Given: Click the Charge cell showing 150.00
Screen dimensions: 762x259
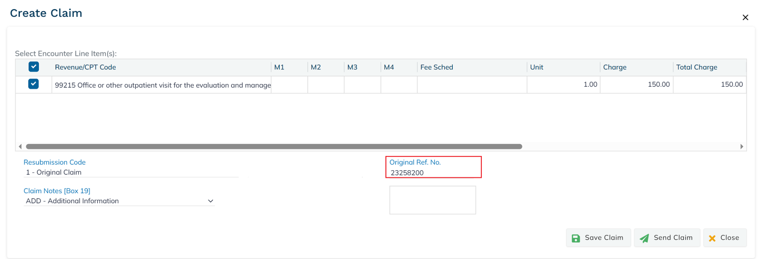Looking at the screenshot, I should pyautogui.click(x=636, y=85).
